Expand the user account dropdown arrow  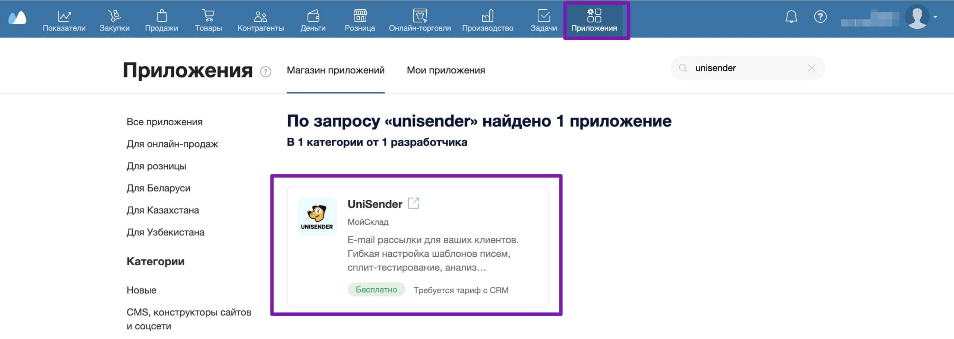[935, 17]
